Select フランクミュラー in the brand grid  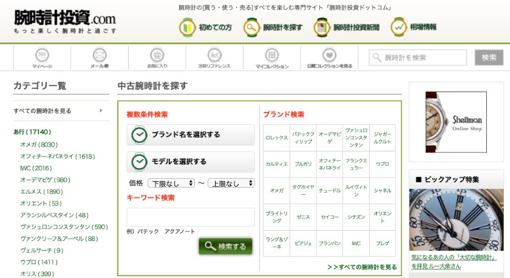[356, 164]
